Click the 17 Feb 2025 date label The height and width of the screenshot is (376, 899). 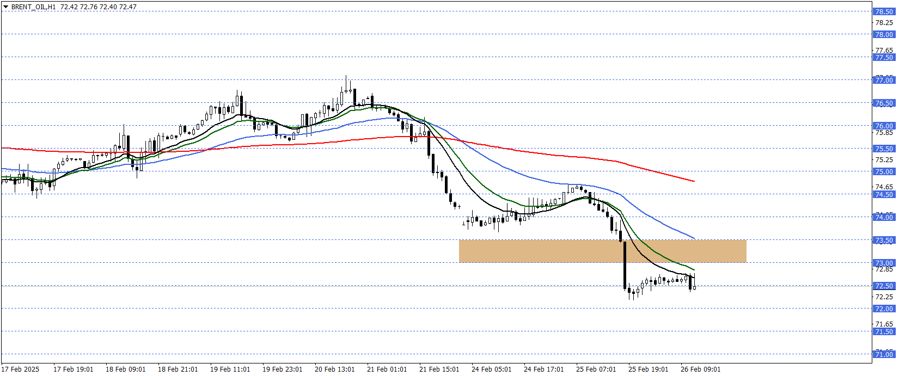[20, 369]
